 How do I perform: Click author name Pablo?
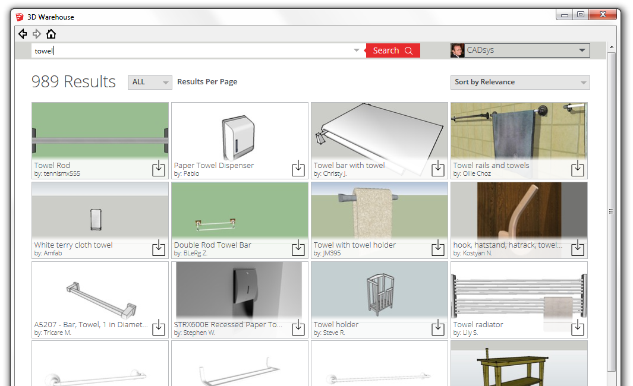coord(191,174)
